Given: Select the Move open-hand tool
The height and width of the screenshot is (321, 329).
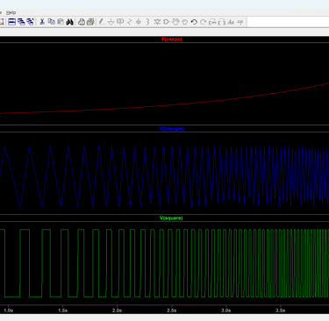Looking at the screenshot, I should (175, 22).
